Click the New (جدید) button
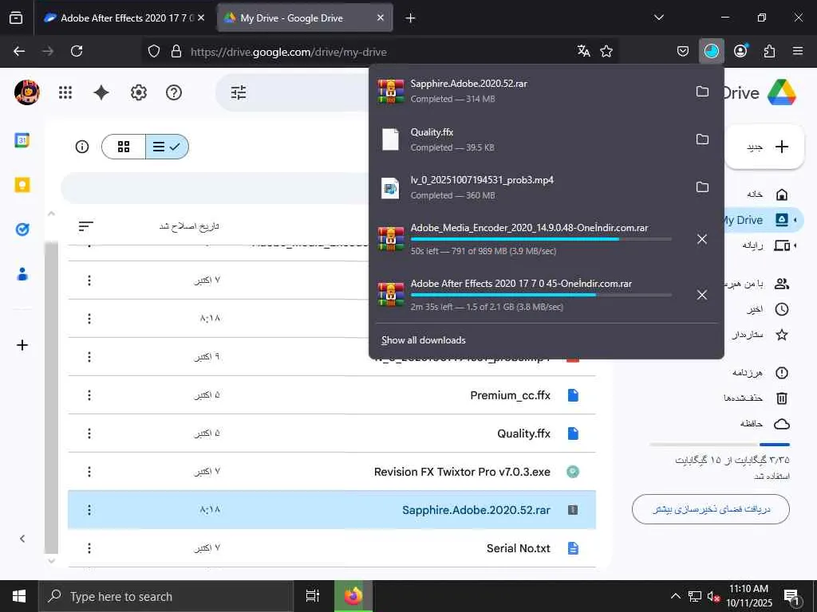The width and height of the screenshot is (817, 612). click(x=765, y=147)
